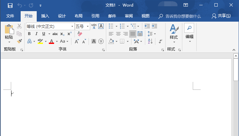The image size is (239, 136).
Task: Align text right
Action: 126,34
